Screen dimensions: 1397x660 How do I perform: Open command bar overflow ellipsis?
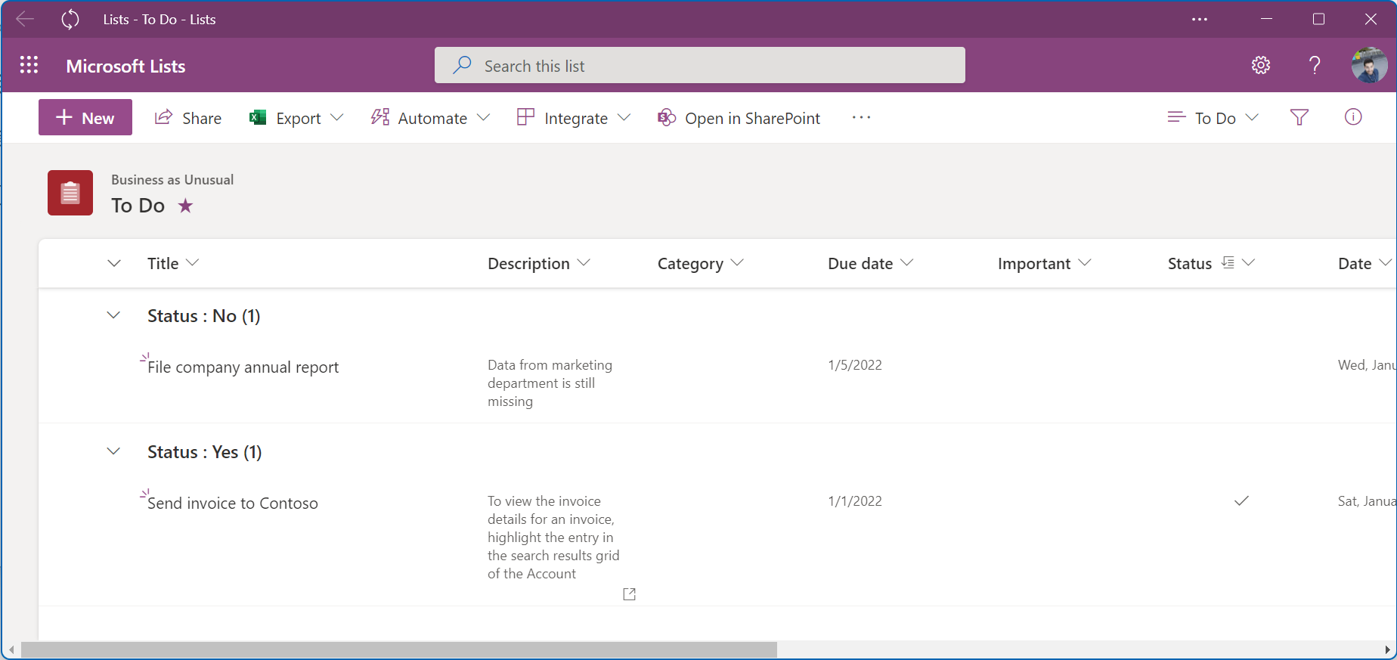pos(861,117)
